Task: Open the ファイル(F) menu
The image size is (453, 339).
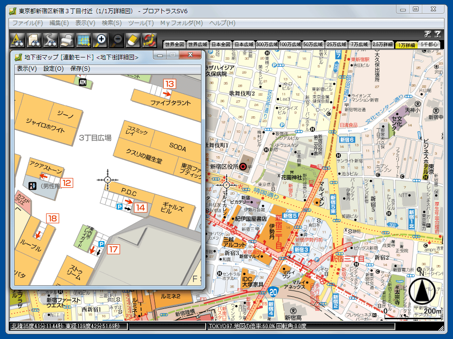Action: tap(27, 23)
